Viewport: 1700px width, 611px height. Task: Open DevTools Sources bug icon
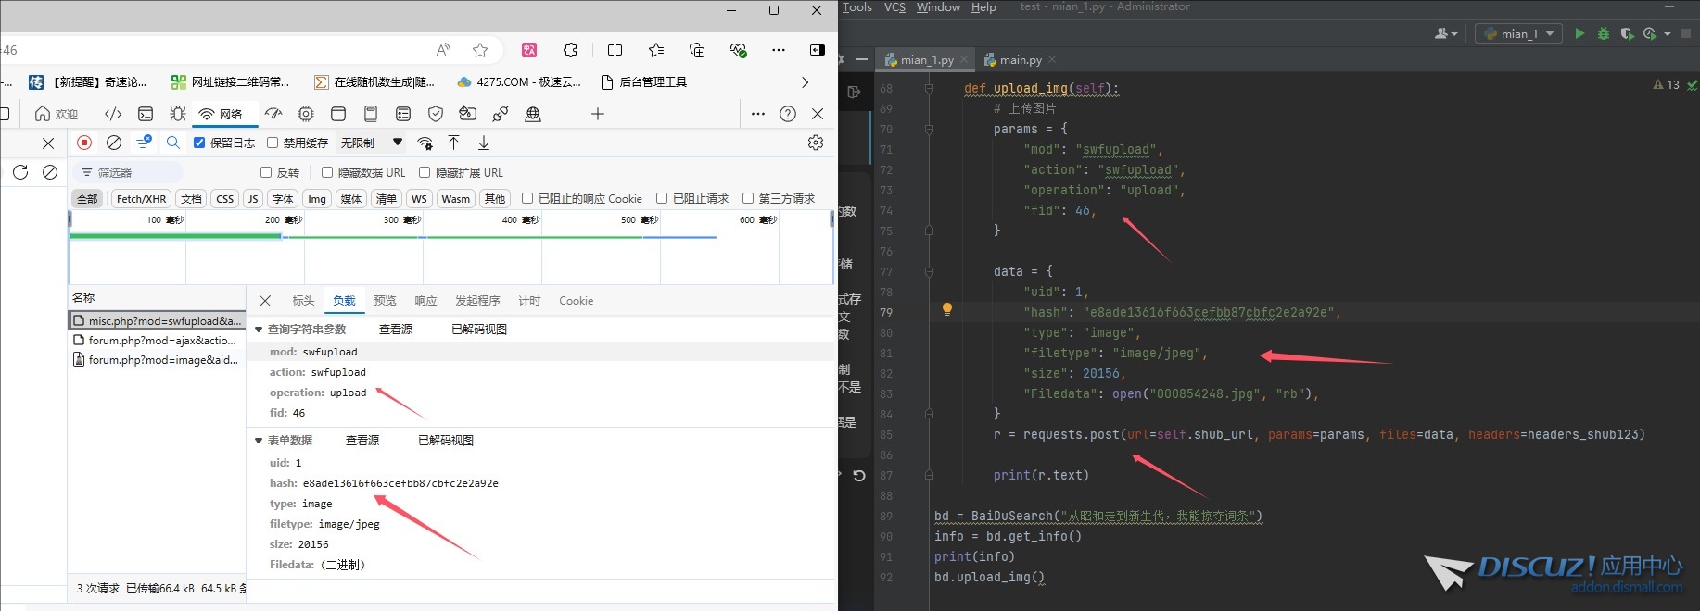click(177, 114)
